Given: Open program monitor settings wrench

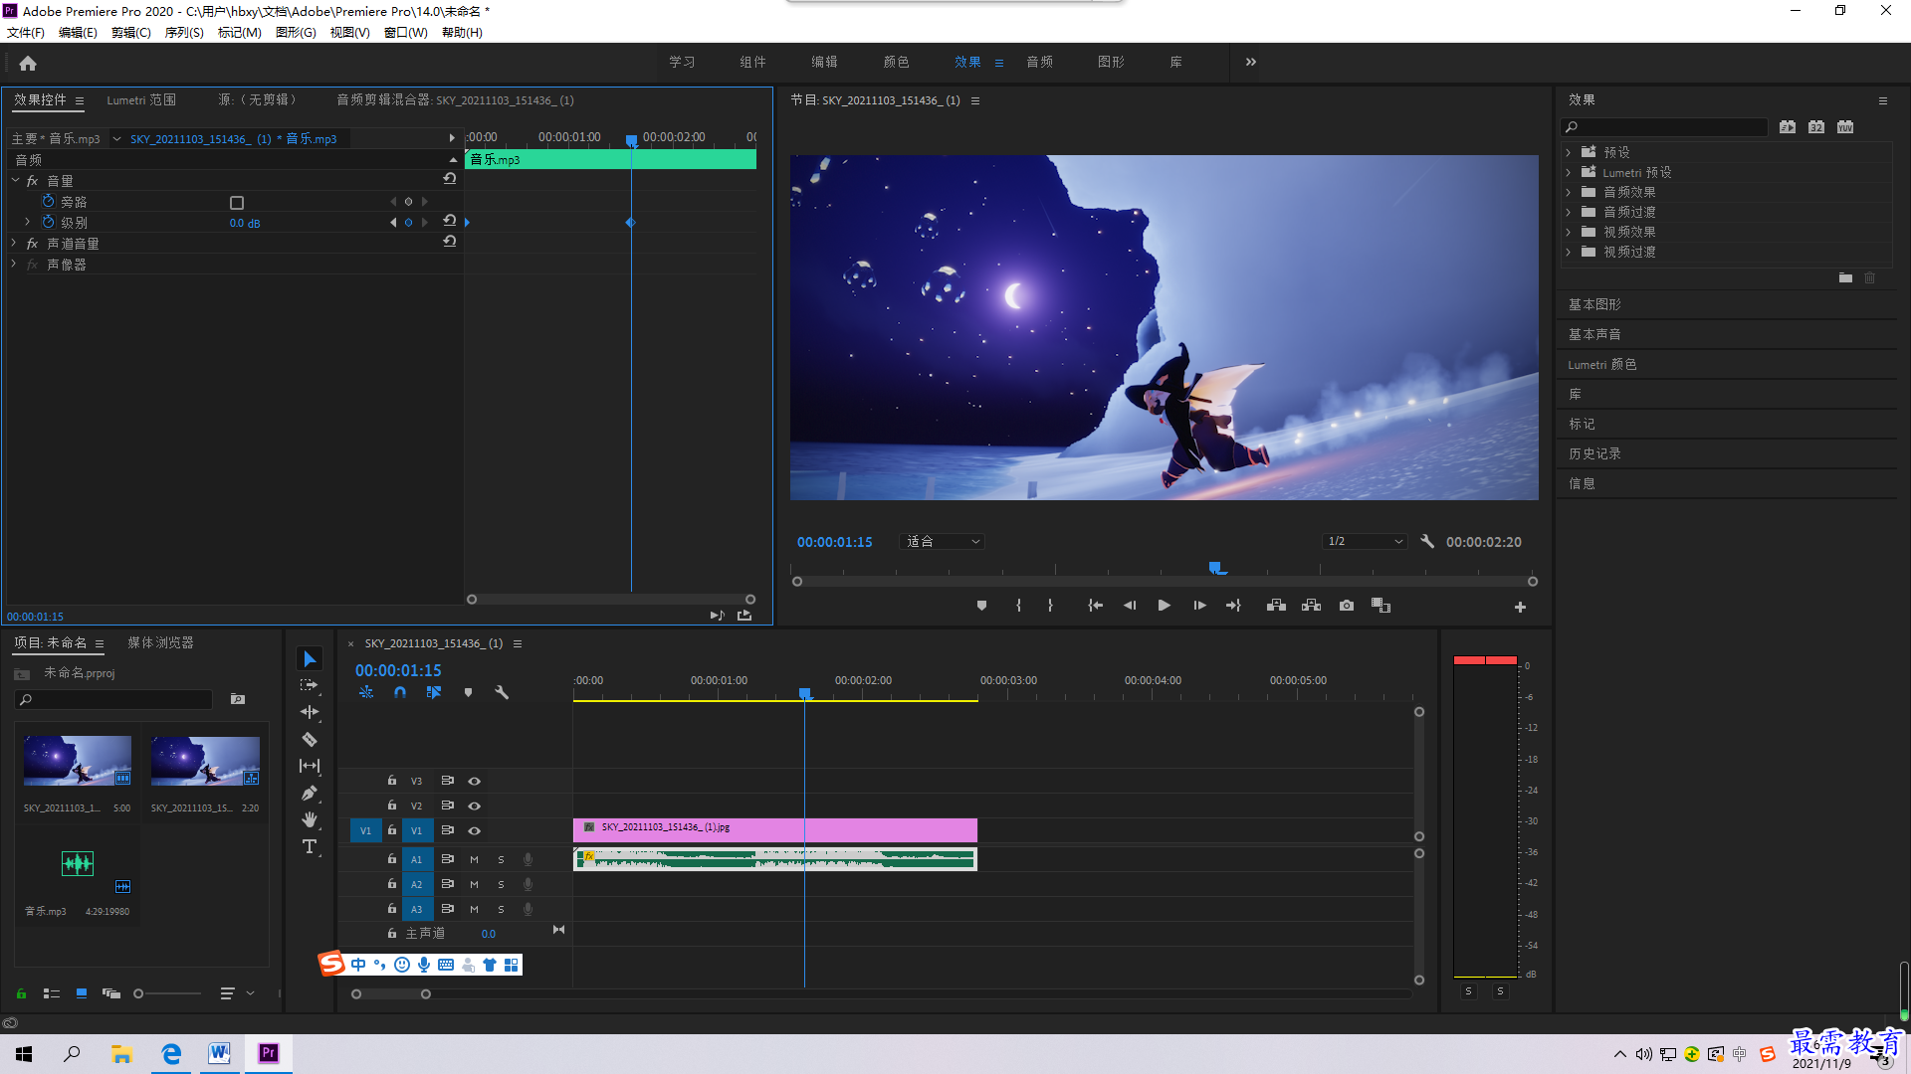Looking at the screenshot, I should tap(1427, 542).
